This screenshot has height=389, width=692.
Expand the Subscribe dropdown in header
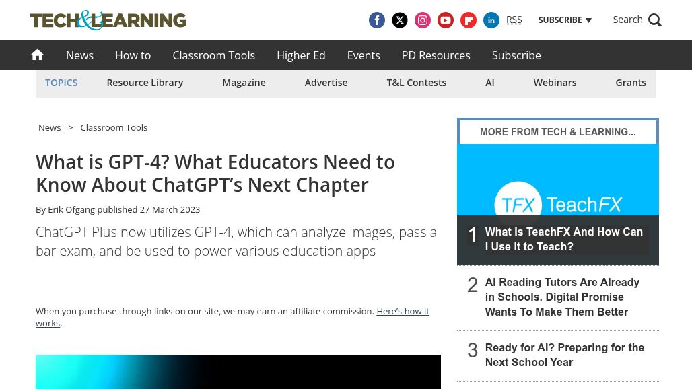565,20
